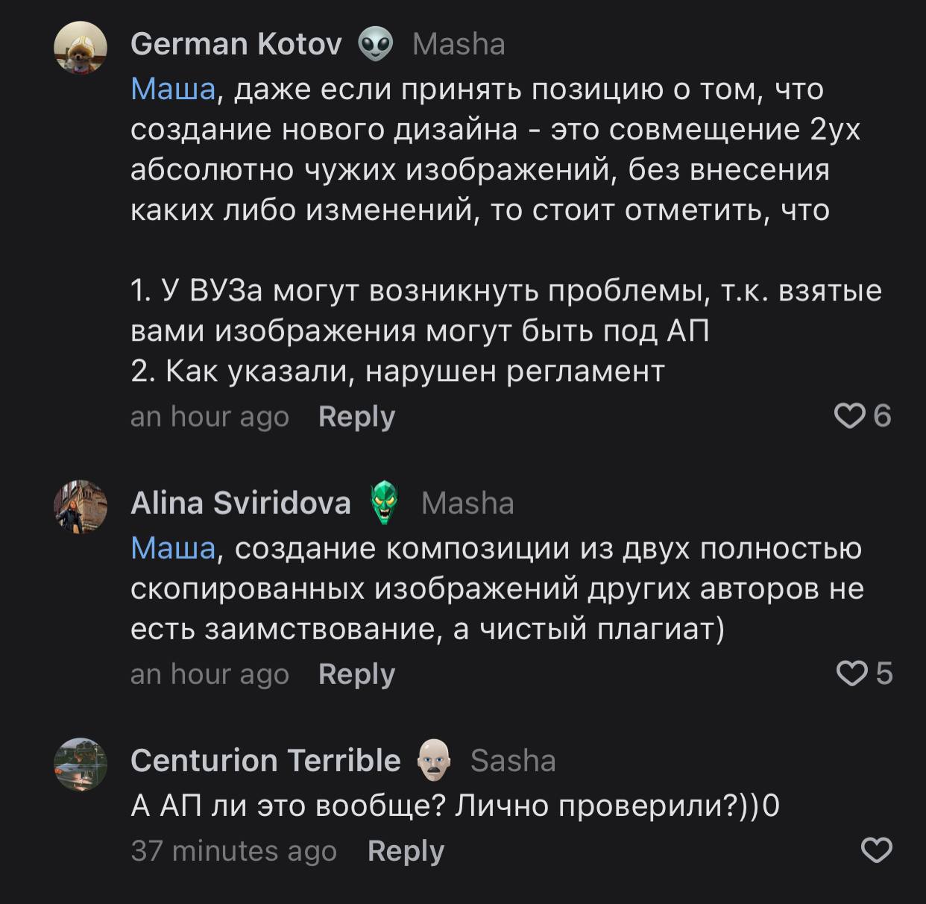This screenshot has height=904, width=926.
Task: Click the "37 minutes ago" timestamp
Action: [x=233, y=851]
